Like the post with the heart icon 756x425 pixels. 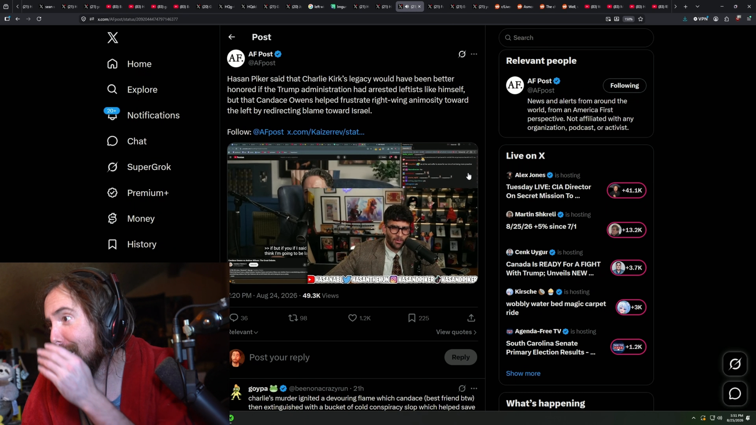(x=352, y=318)
